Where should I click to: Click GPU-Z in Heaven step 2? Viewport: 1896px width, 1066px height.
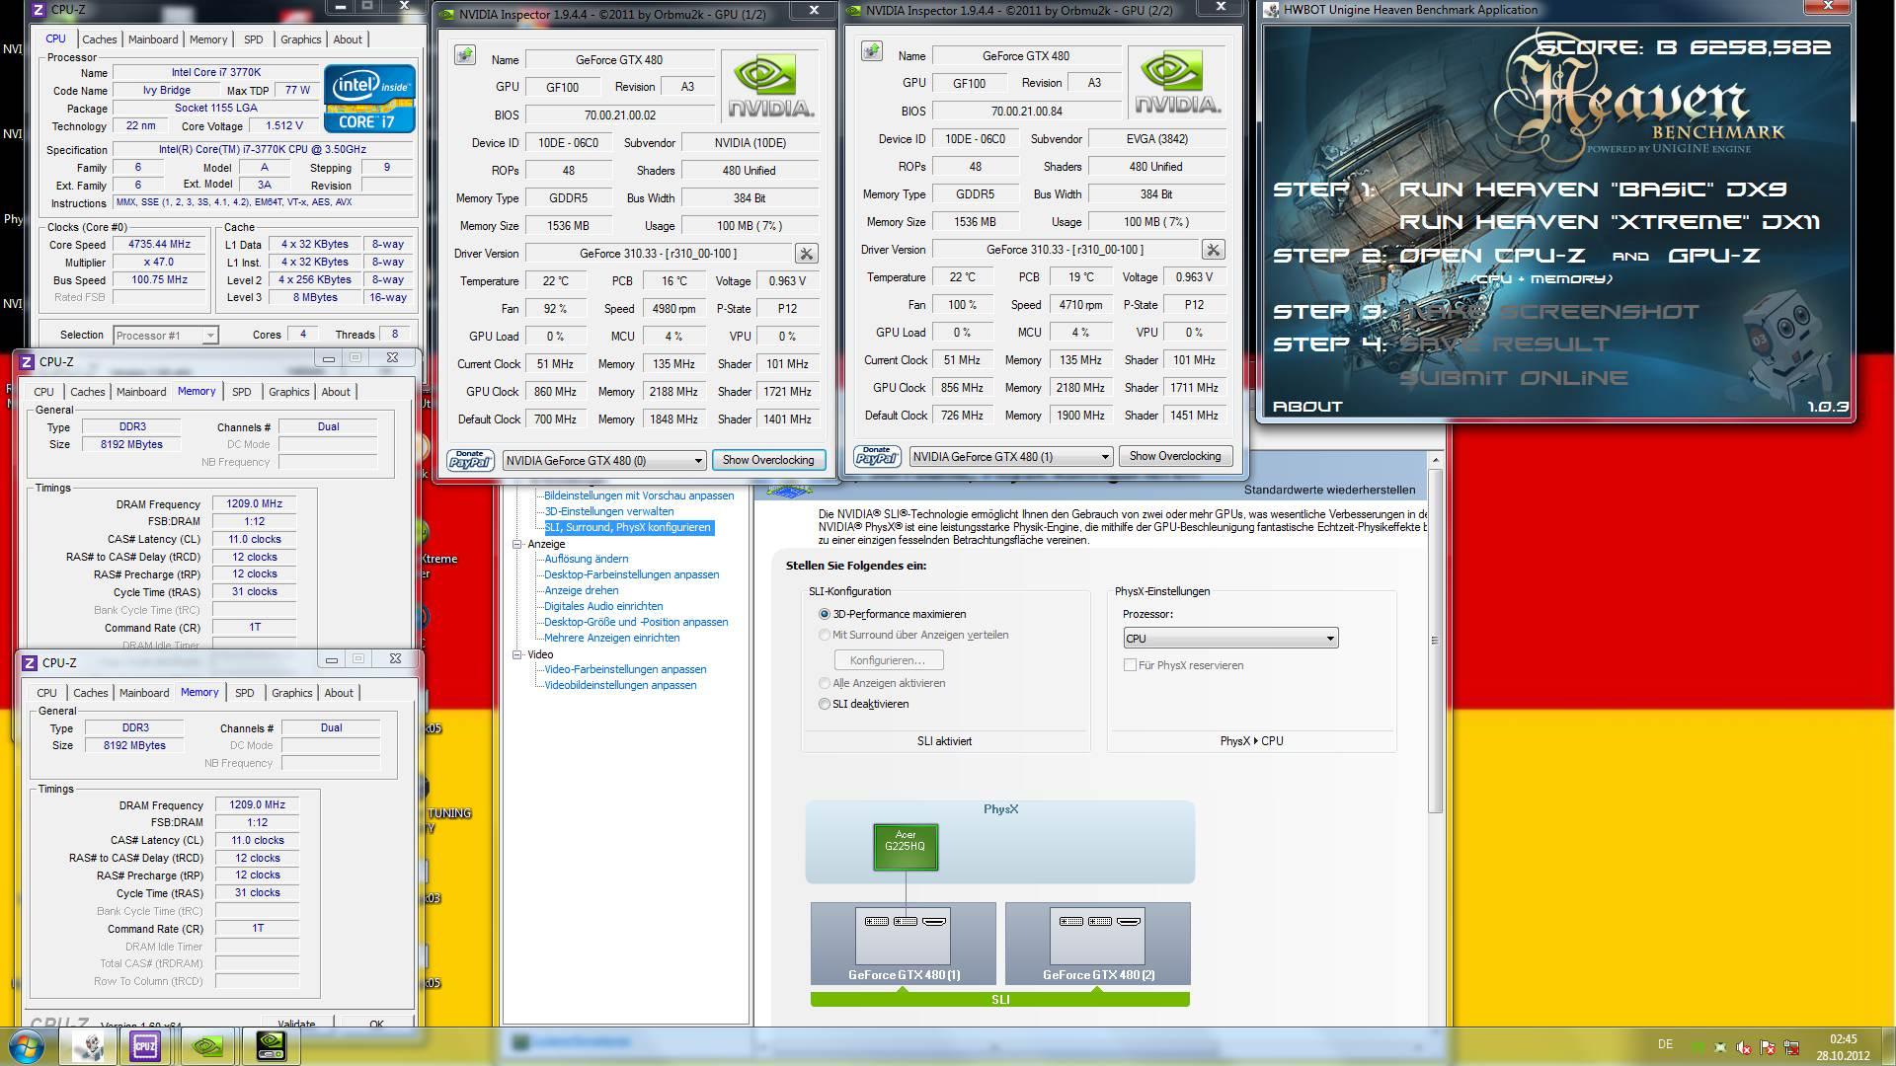point(1714,256)
